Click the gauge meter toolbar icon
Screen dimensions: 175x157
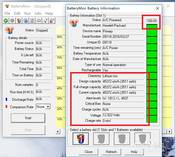(x=39, y=21)
